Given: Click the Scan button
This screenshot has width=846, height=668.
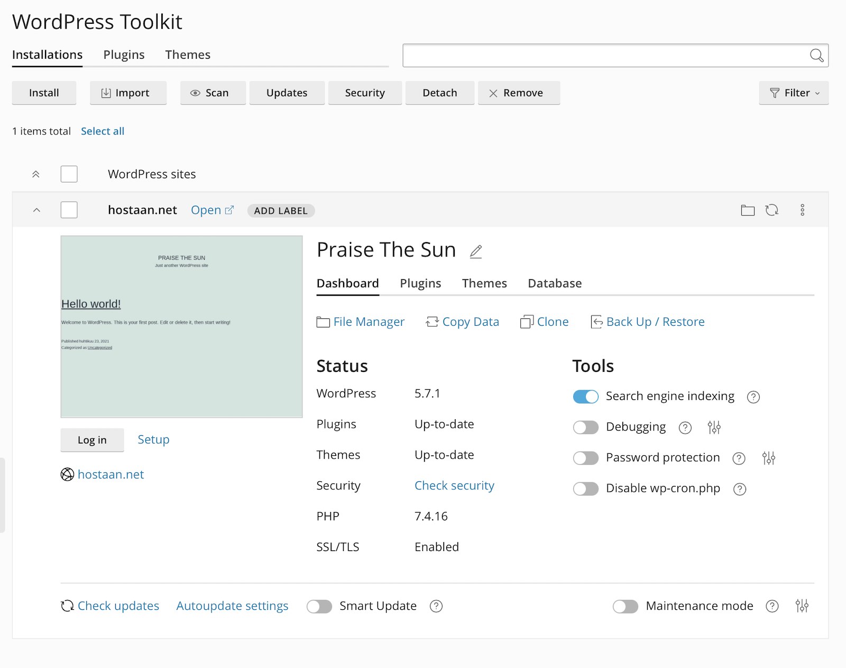Looking at the screenshot, I should pyautogui.click(x=213, y=93).
